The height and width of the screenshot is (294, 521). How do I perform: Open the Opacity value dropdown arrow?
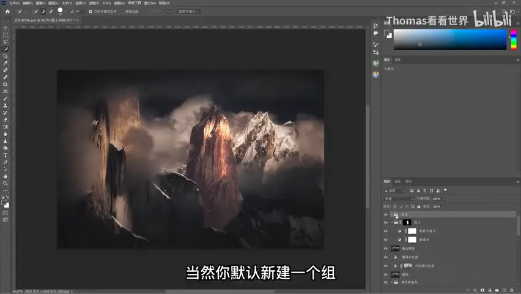coord(444,199)
